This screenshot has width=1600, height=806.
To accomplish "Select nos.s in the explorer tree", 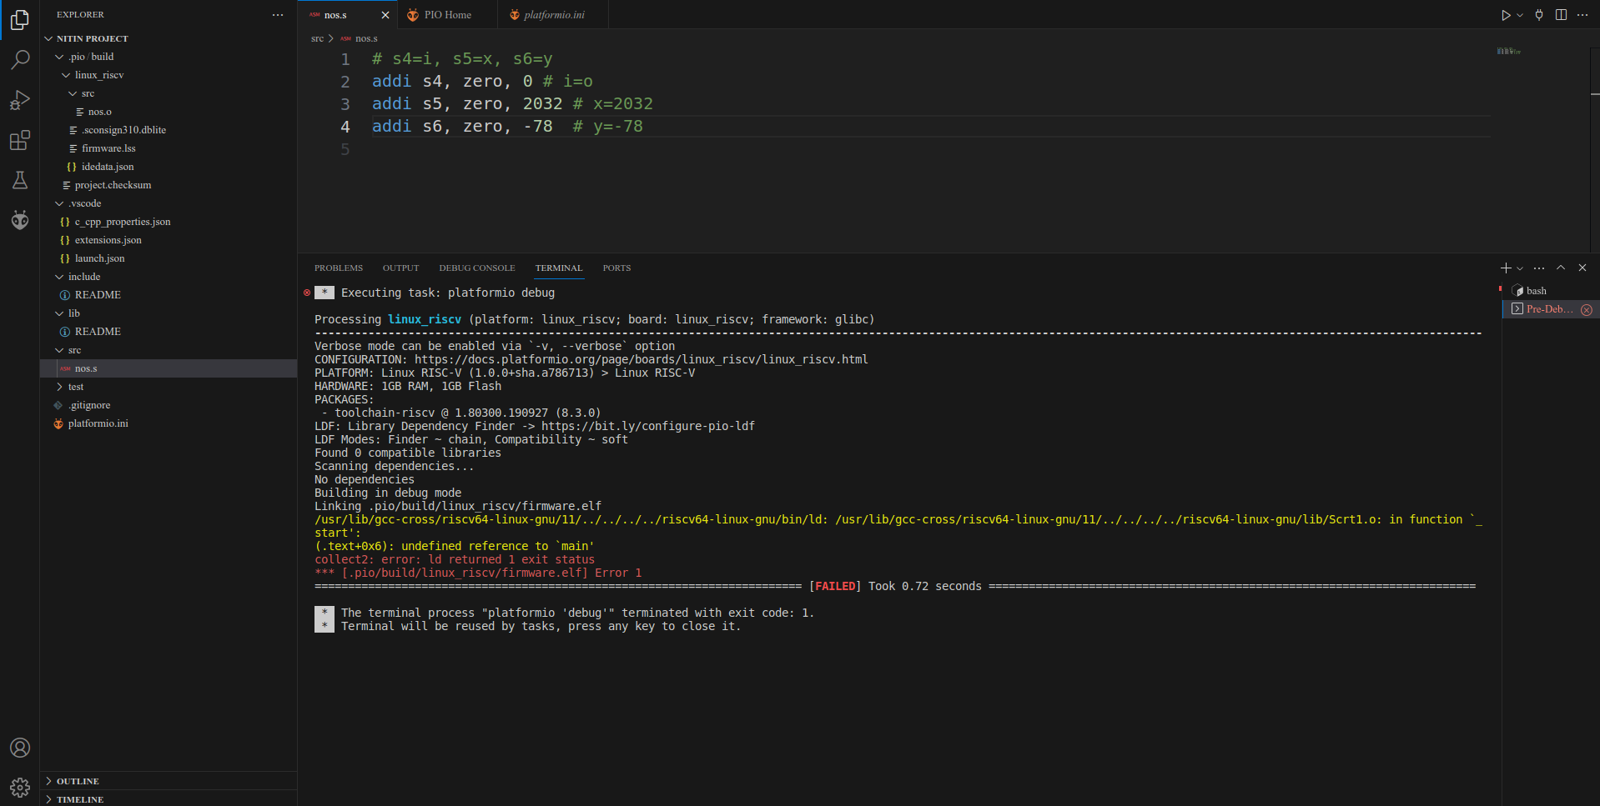I will (x=169, y=368).
